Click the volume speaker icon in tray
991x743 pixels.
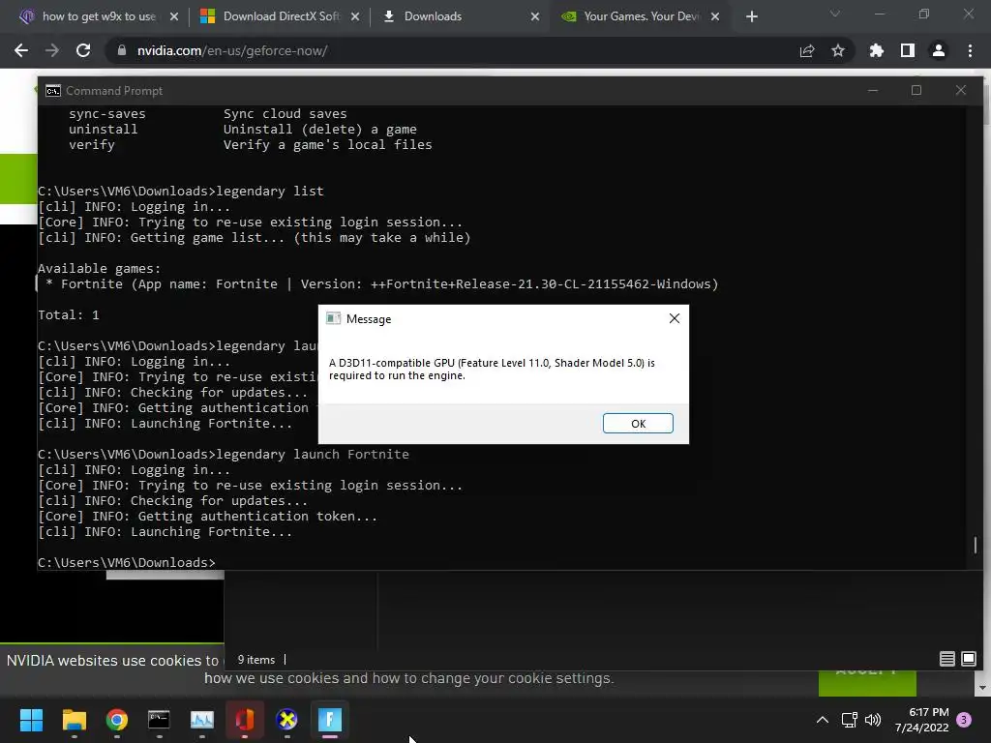[873, 720]
